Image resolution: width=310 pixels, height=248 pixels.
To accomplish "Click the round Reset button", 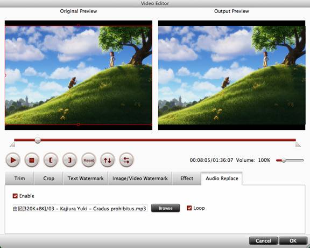I will point(89,160).
